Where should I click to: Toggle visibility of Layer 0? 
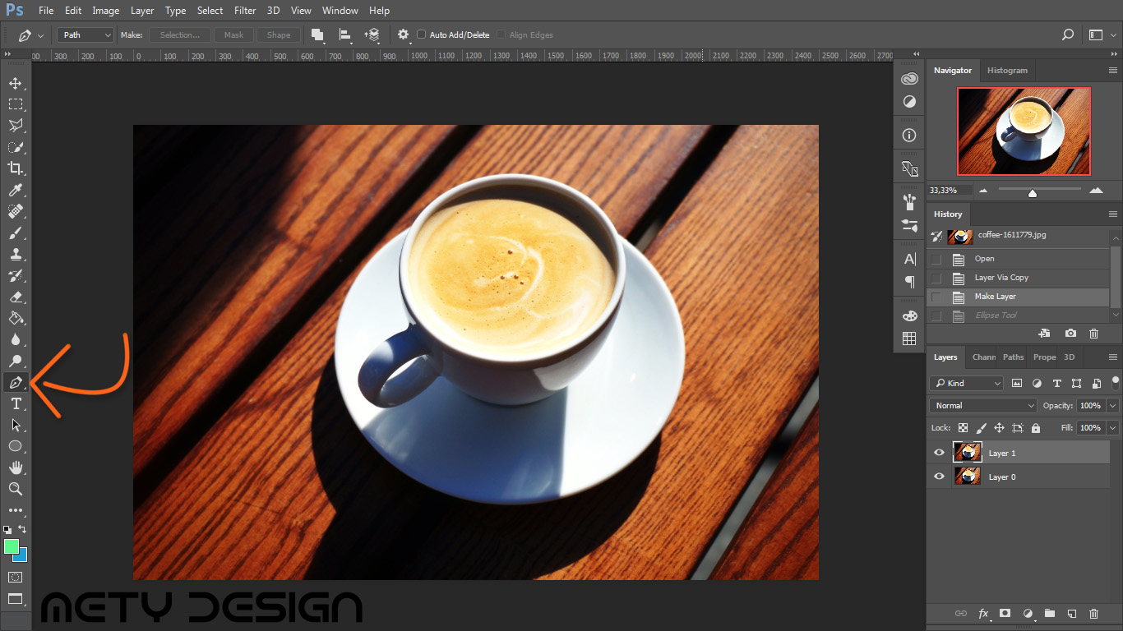[939, 477]
